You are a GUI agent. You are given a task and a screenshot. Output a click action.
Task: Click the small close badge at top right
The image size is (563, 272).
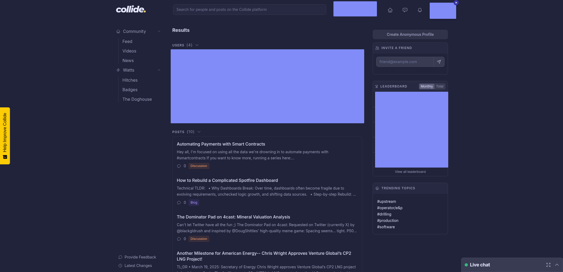coord(456,3)
